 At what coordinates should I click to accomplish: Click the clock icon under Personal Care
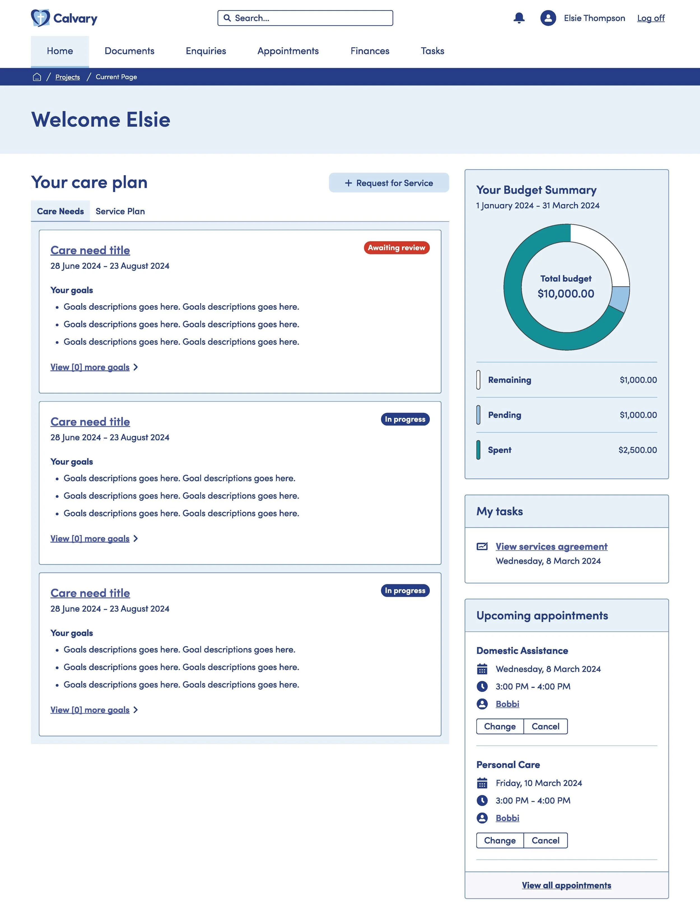tap(482, 800)
